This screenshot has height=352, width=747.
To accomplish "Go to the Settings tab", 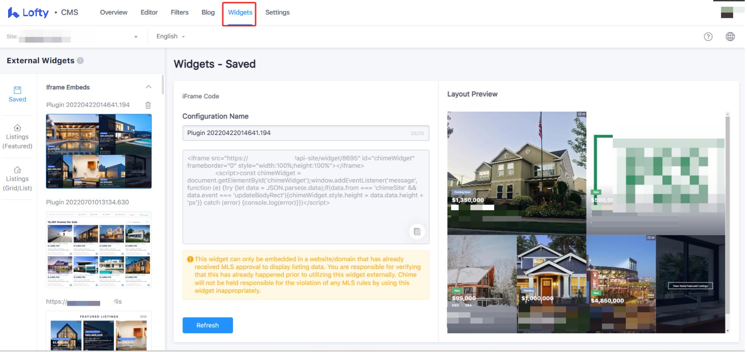I will (x=277, y=13).
